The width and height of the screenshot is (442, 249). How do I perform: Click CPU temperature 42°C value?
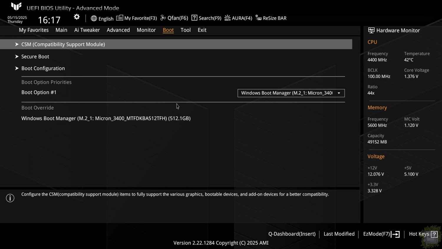pos(409,60)
